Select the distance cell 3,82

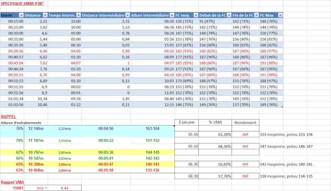[x=36, y=27]
